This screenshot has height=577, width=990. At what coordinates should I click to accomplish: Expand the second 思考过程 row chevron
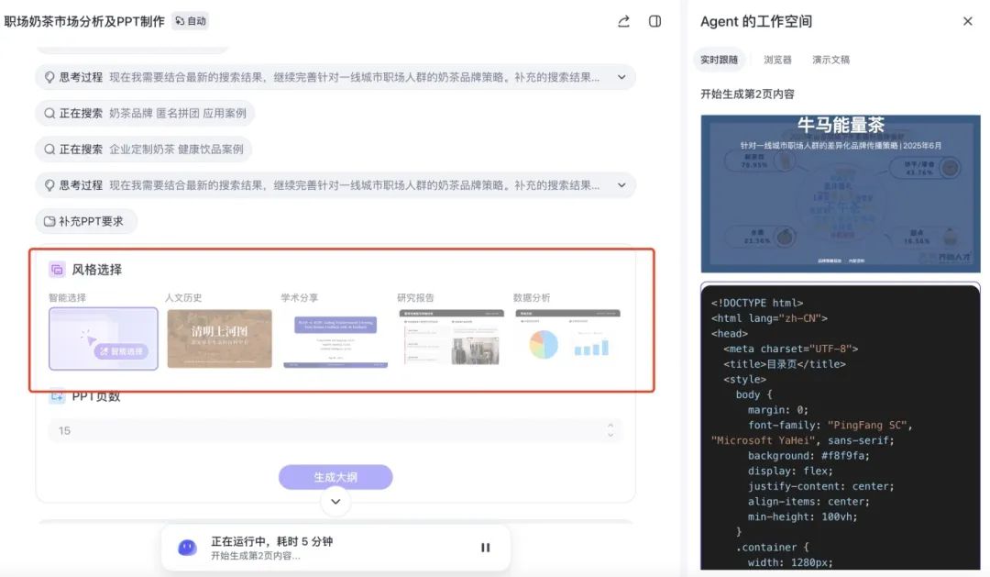(621, 185)
